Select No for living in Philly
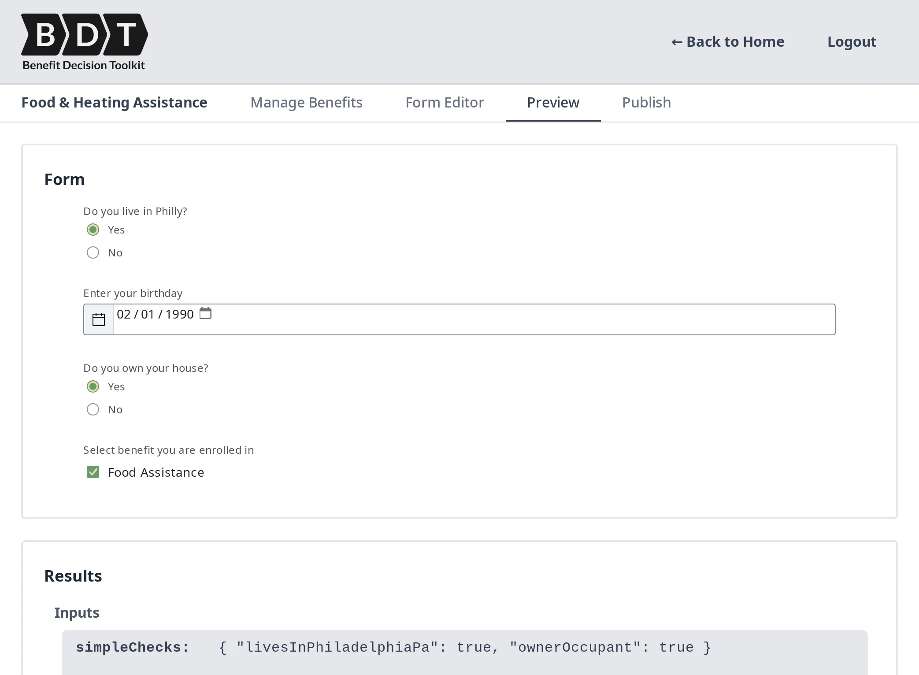The height and width of the screenshot is (675, 919). pos(93,252)
